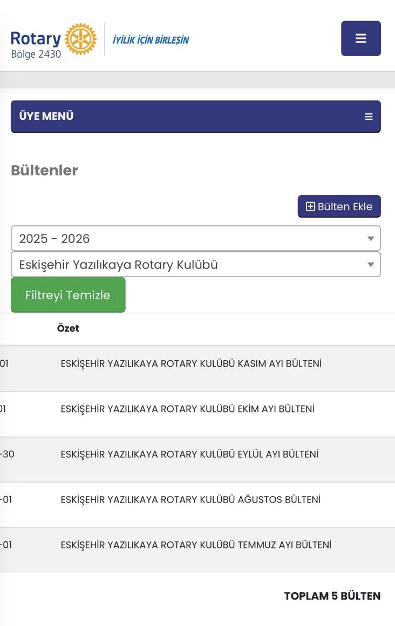Viewport: 395px width, 626px height.
Task: Open the ÜYE MENÜ bar
Action: pos(195,116)
